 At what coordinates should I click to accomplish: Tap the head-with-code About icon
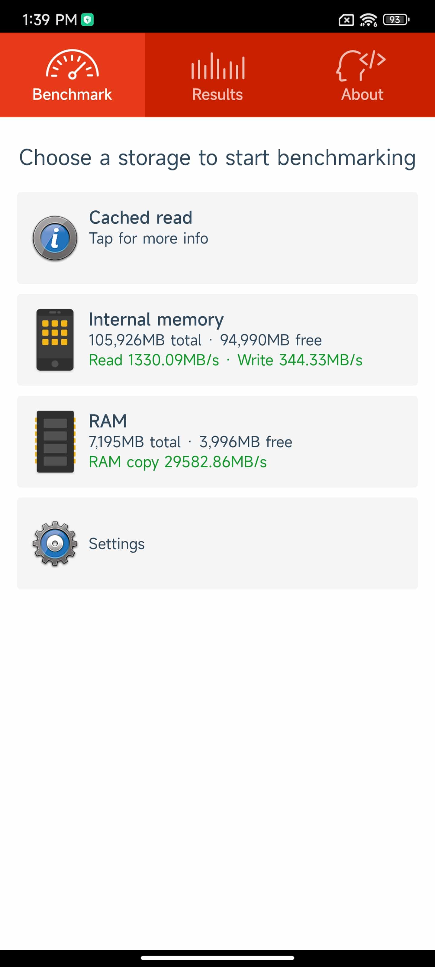pos(361,65)
